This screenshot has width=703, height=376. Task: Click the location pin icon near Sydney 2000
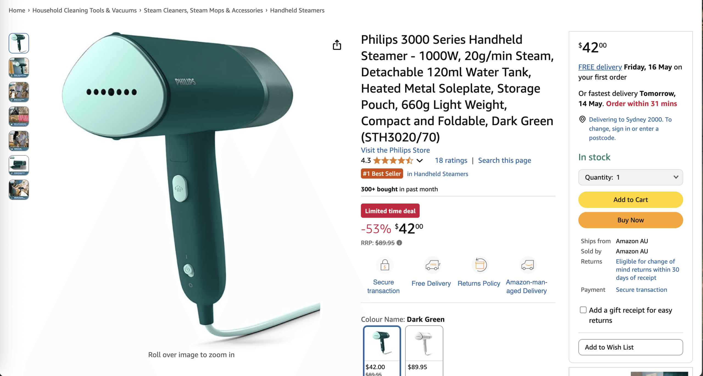[582, 119]
